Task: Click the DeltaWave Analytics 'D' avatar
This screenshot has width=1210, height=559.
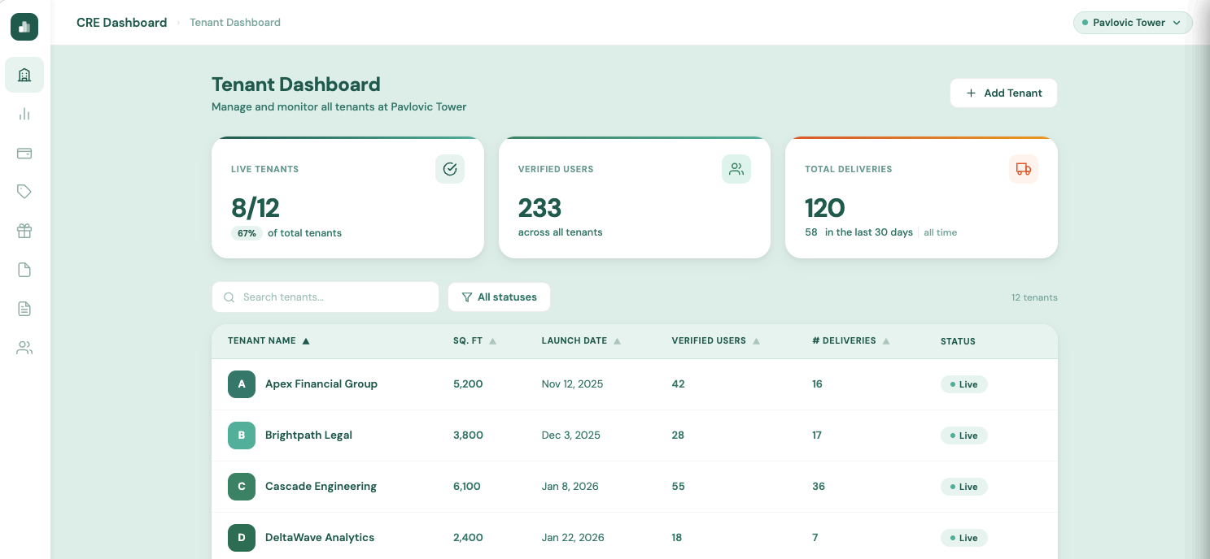Action: (x=242, y=538)
